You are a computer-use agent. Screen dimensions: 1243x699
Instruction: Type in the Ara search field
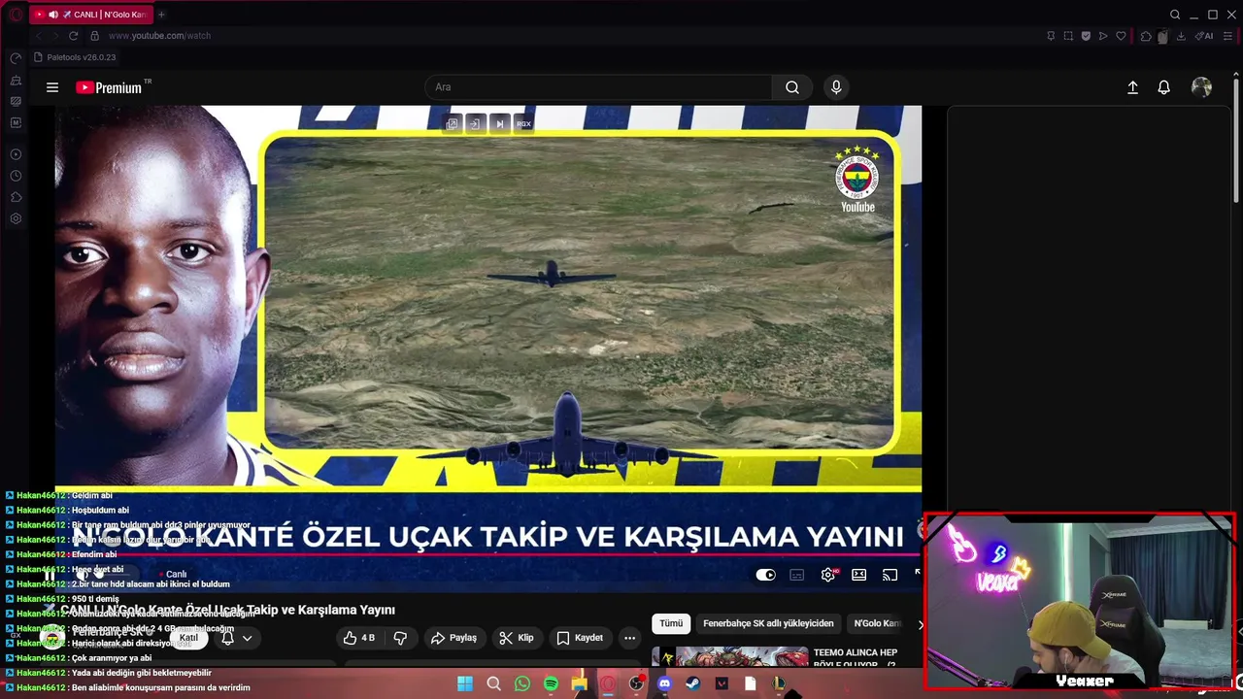tap(598, 87)
